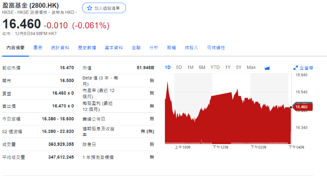Open the 基本資料 profile tab
Image resolution: width=327 pixels, height=176 pixels.
click(114, 48)
